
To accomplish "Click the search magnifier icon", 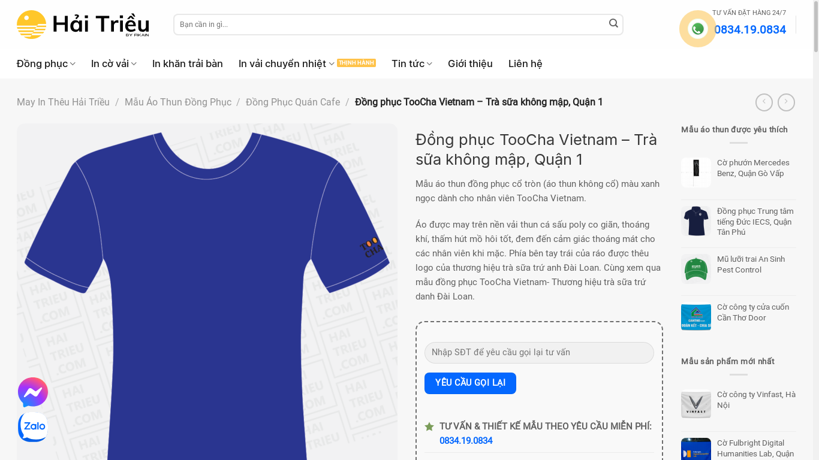I will click(613, 23).
